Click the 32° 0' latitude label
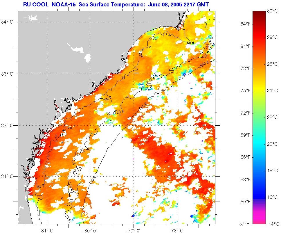This screenshot has width=281, height=233. coord(8,125)
